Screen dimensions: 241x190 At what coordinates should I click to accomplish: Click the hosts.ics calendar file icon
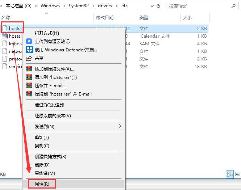5,36
